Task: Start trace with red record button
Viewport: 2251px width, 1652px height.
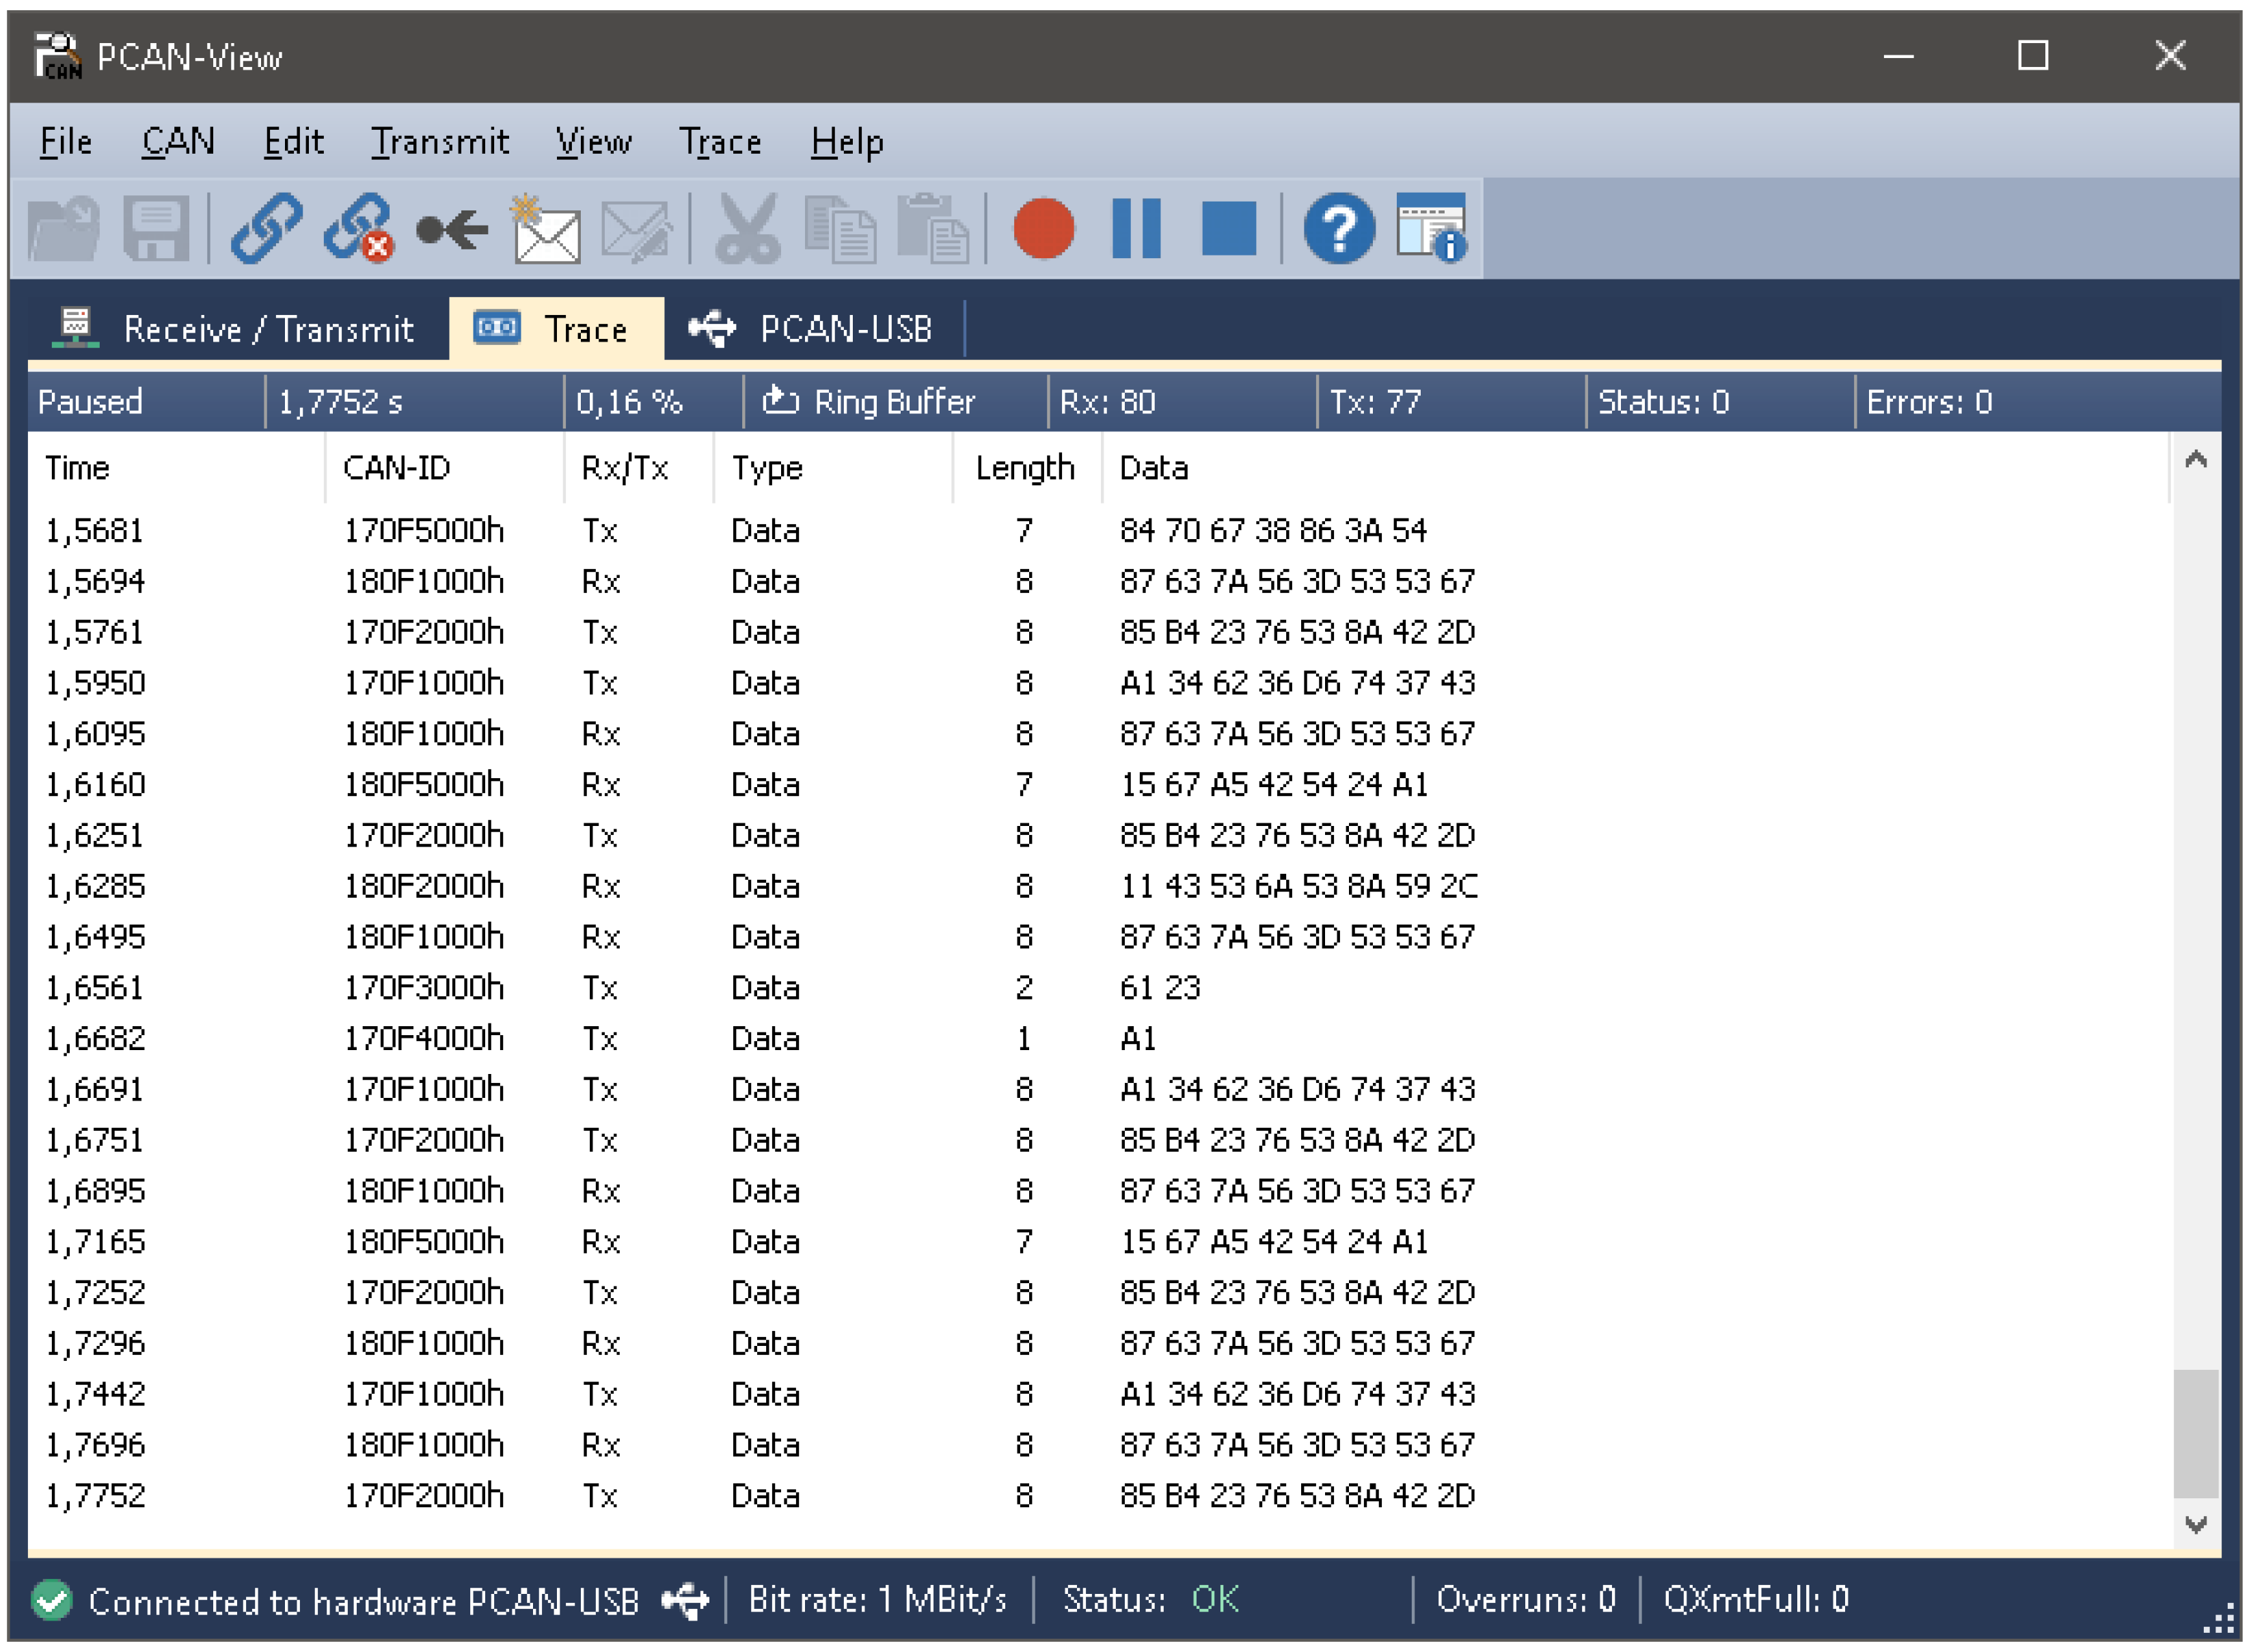Action: [x=1043, y=229]
